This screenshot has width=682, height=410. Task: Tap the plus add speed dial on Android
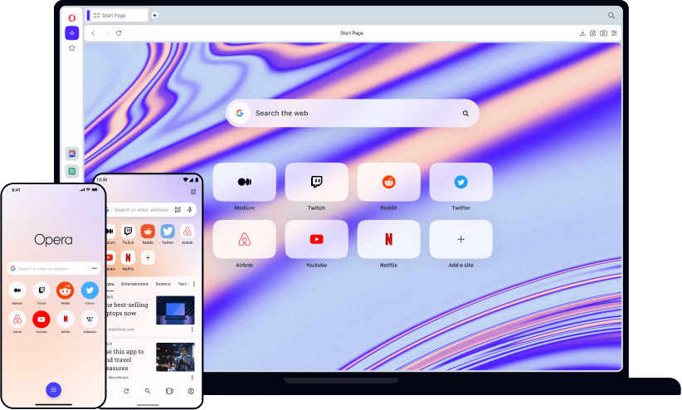click(x=148, y=257)
